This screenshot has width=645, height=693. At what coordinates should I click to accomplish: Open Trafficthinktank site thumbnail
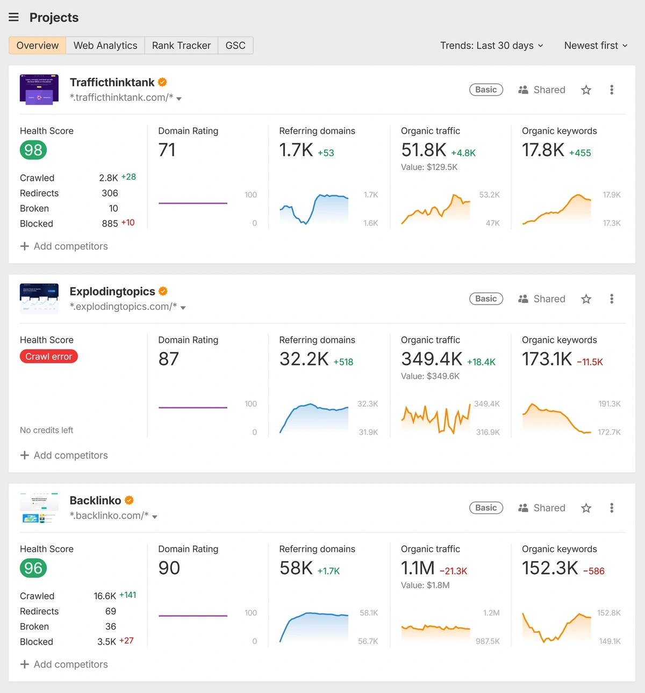coord(39,89)
